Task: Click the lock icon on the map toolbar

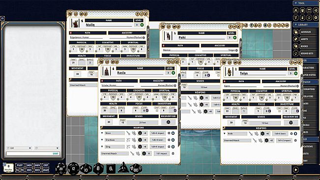Action: pos(265,25)
